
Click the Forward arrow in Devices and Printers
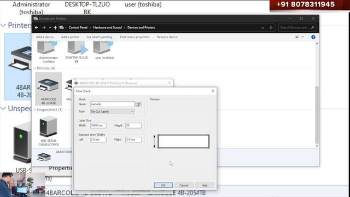(x=44, y=28)
